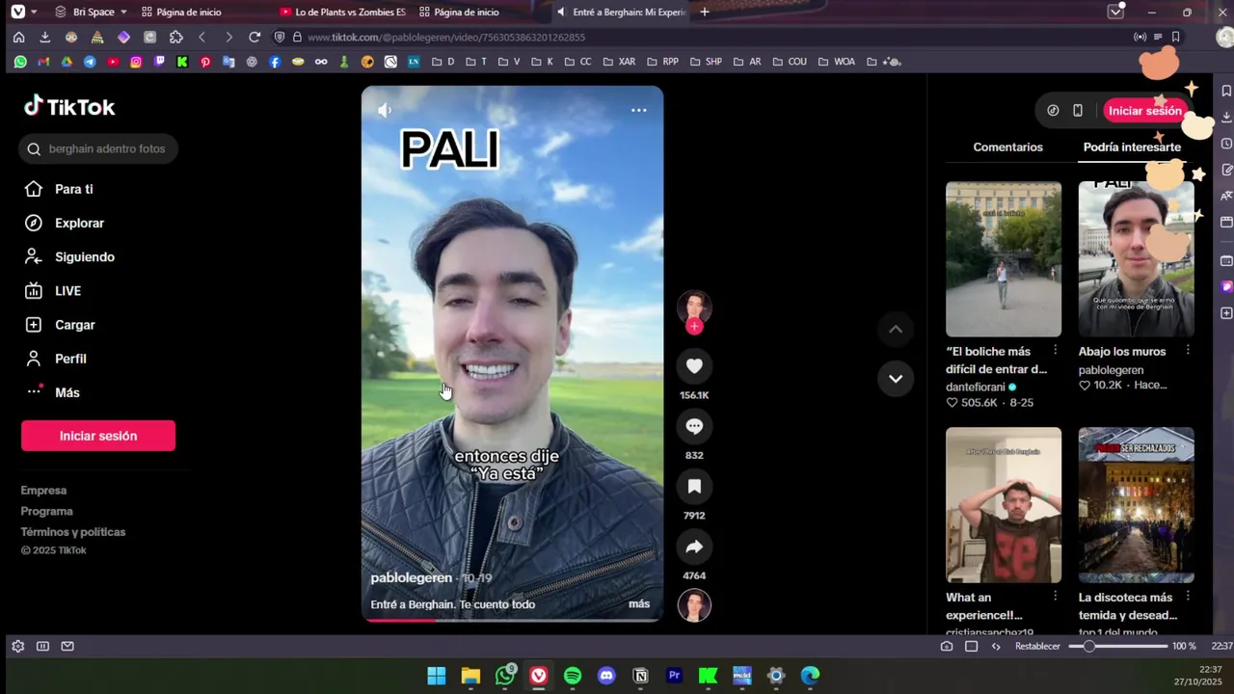Switch to the Comentarios tab

[1007, 147]
